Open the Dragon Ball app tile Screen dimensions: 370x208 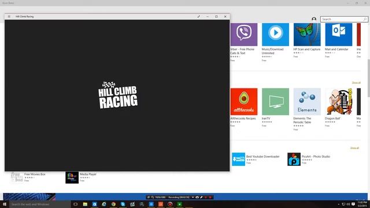(x=339, y=102)
